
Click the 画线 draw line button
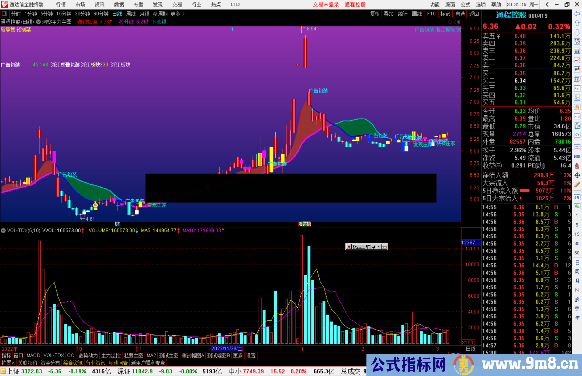pyautogui.click(x=417, y=14)
